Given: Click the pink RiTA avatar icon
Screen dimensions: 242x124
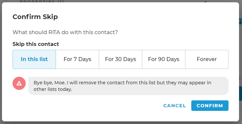Looking at the screenshot, I should click(x=19, y=83).
